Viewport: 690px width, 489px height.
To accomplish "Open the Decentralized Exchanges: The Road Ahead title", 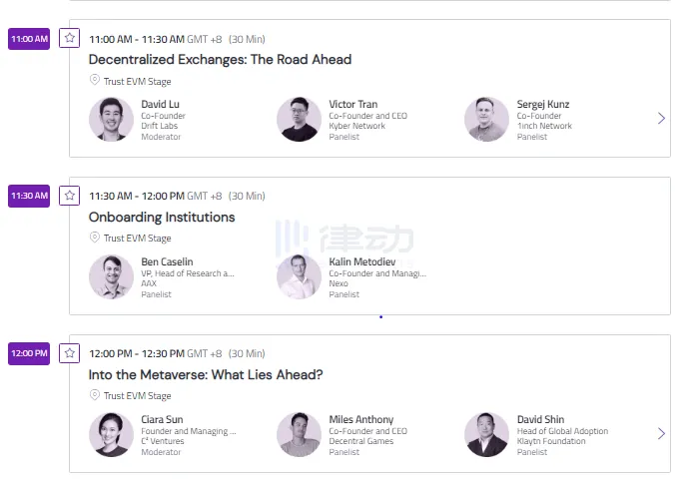I will tap(220, 60).
